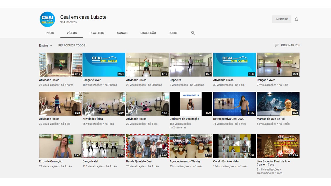This screenshot has width=331, height=186.
Task: Select the Vídeos tab
Action: click(72, 33)
